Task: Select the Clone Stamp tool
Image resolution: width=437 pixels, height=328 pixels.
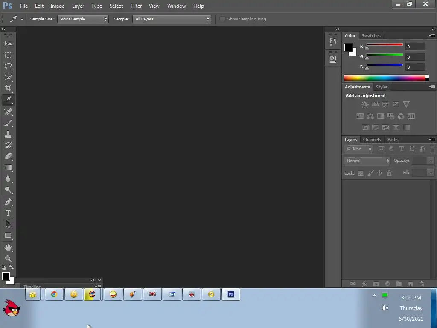Action: pyautogui.click(x=8, y=134)
